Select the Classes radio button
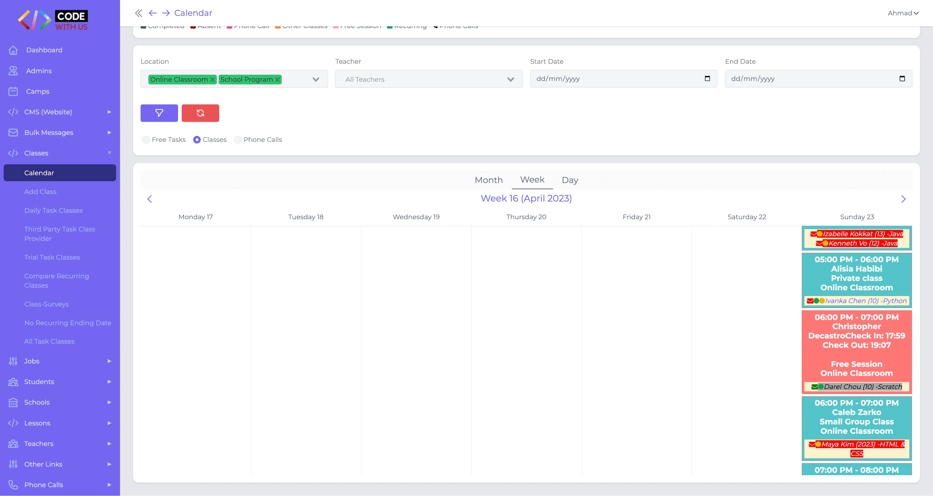This screenshot has width=933, height=496. (197, 140)
